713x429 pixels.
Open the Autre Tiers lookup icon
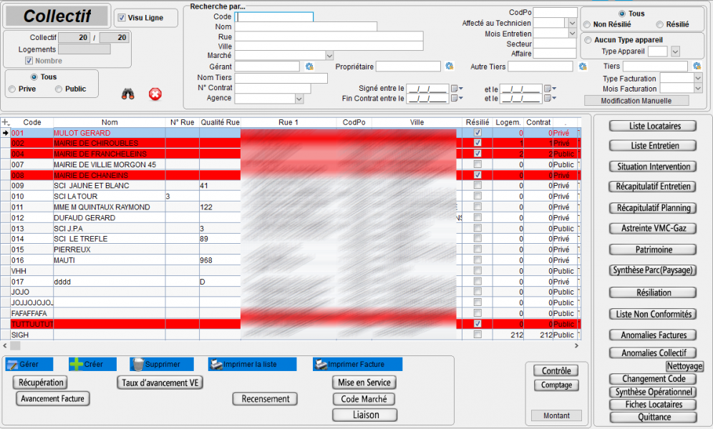(583, 66)
